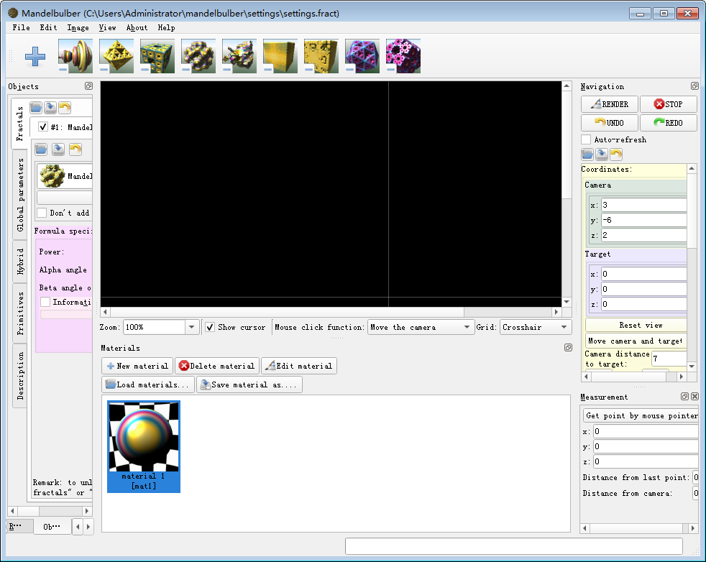This screenshot has width=706, height=562.
Task: Load navigation settings via folder icon
Action: (587, 155)
